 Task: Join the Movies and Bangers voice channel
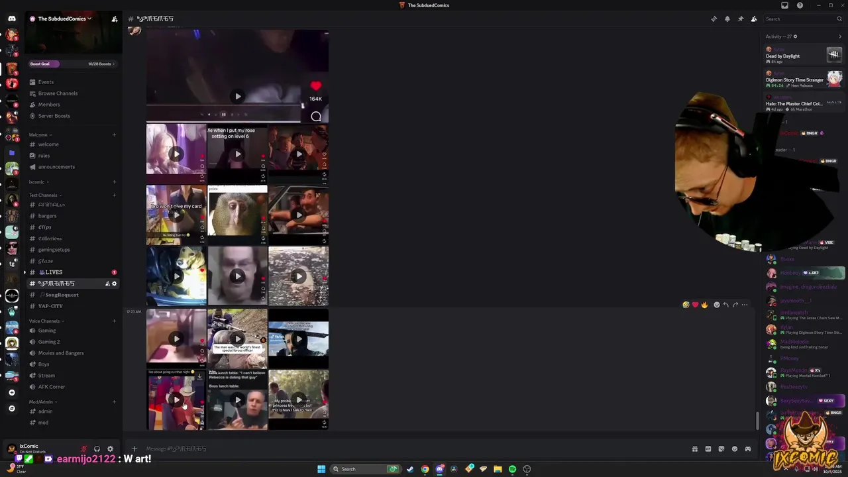pos(73,353)
